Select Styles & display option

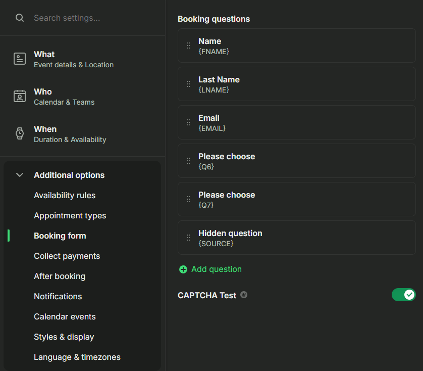(64, 337)
